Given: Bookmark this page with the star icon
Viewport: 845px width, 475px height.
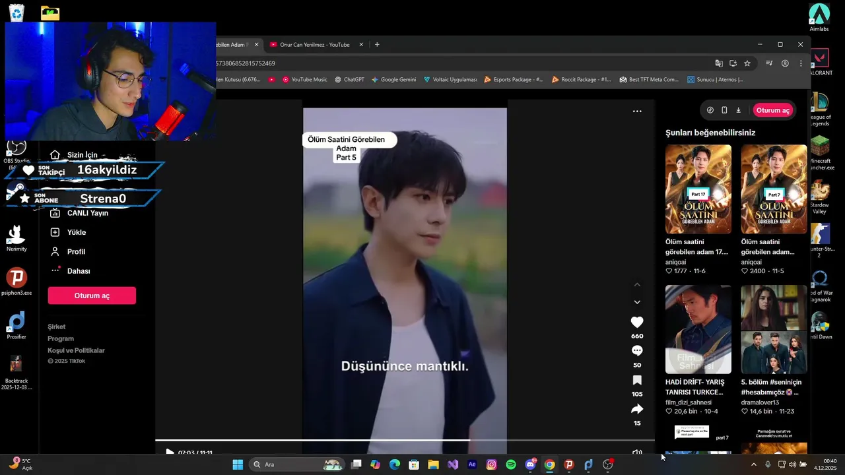Looking at the screenshot, I should tap(747, 63).
